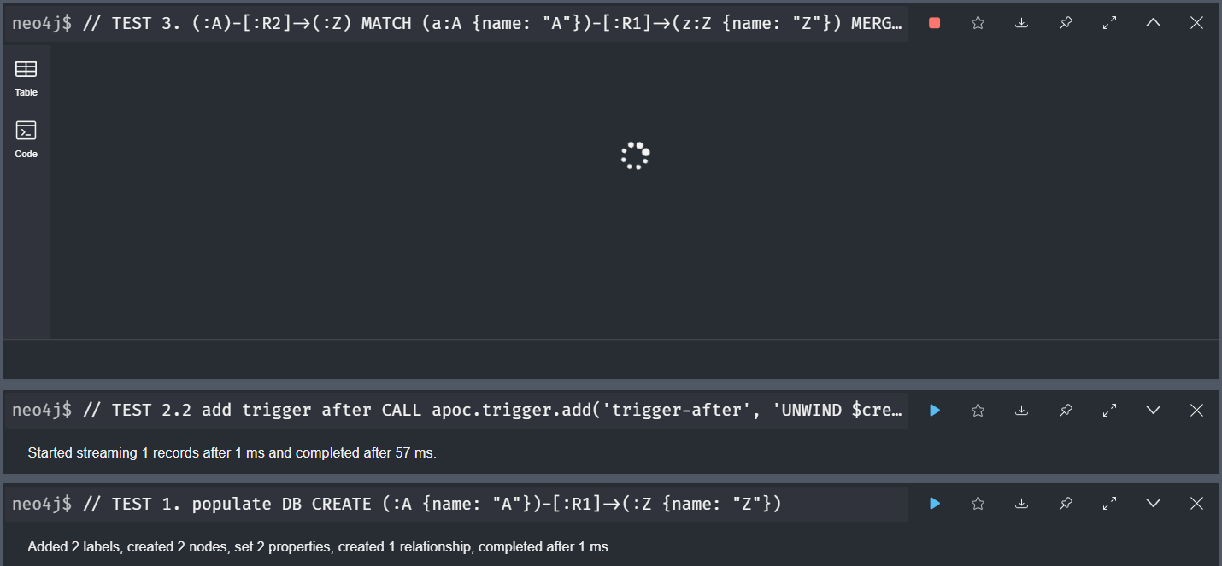Viewport: 1222px width, 566px height.
Task: Run the TEST 2.2 trigger query again
Action: pos(934,410)
